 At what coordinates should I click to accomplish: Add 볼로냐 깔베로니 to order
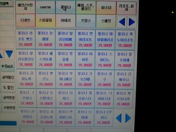tap(124, 80)
